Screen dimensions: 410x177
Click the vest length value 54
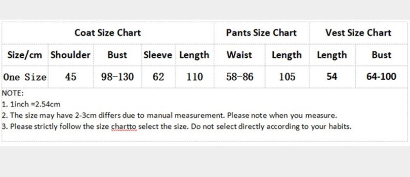click(332, 77)
